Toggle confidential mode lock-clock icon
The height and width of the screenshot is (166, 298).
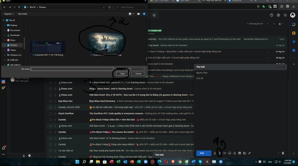pos(244,153)
